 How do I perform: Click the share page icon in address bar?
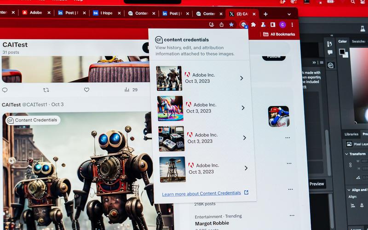pyautogui.click(x=221, y=25)
